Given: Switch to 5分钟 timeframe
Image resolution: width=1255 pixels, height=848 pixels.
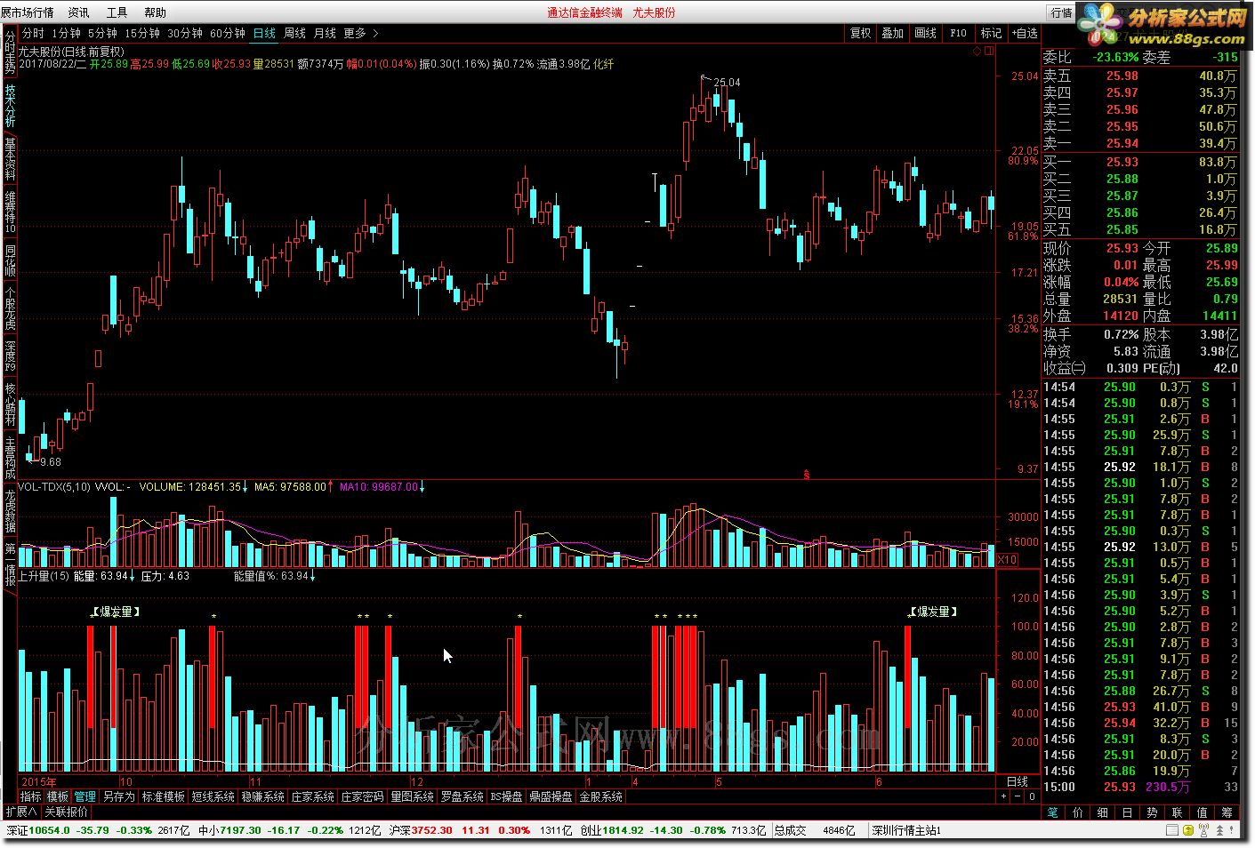Looking at the screenshot, I should point(102,33).
